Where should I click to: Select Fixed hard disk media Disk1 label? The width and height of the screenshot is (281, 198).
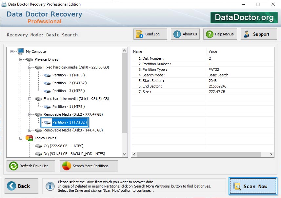[76, 99]
